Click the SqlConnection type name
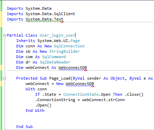 click(x=69, y=46)
